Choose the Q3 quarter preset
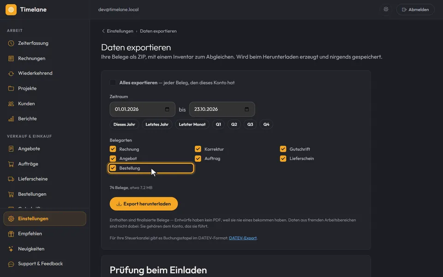443x277 pixels. coord(250,124)
